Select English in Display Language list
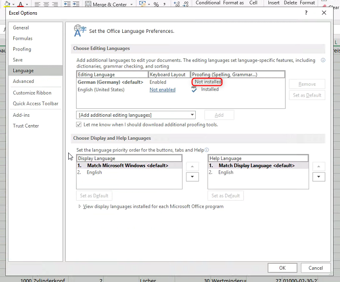The image size is (340, 282). click(x=130, y=173)
